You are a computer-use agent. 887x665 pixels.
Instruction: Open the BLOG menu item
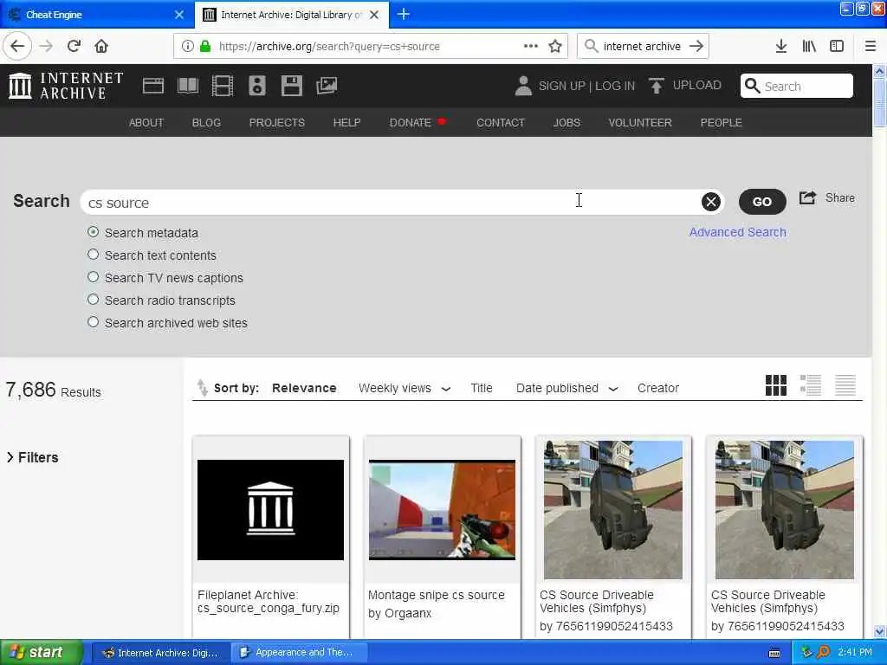(206, 123)
